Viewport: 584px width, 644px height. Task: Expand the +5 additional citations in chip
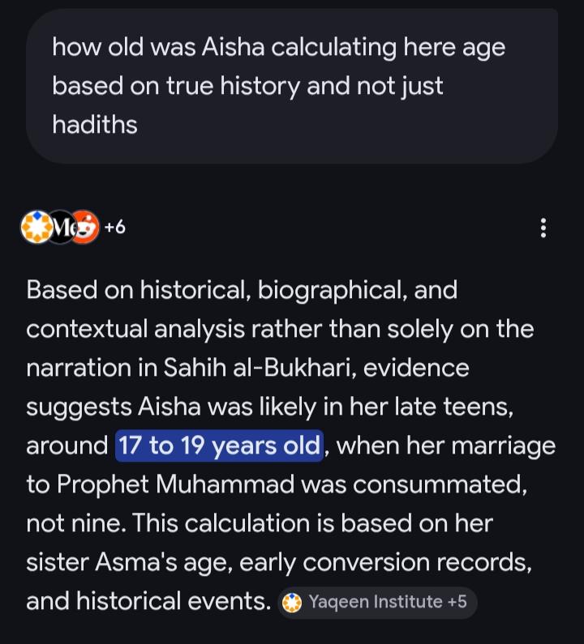point(457,602)
